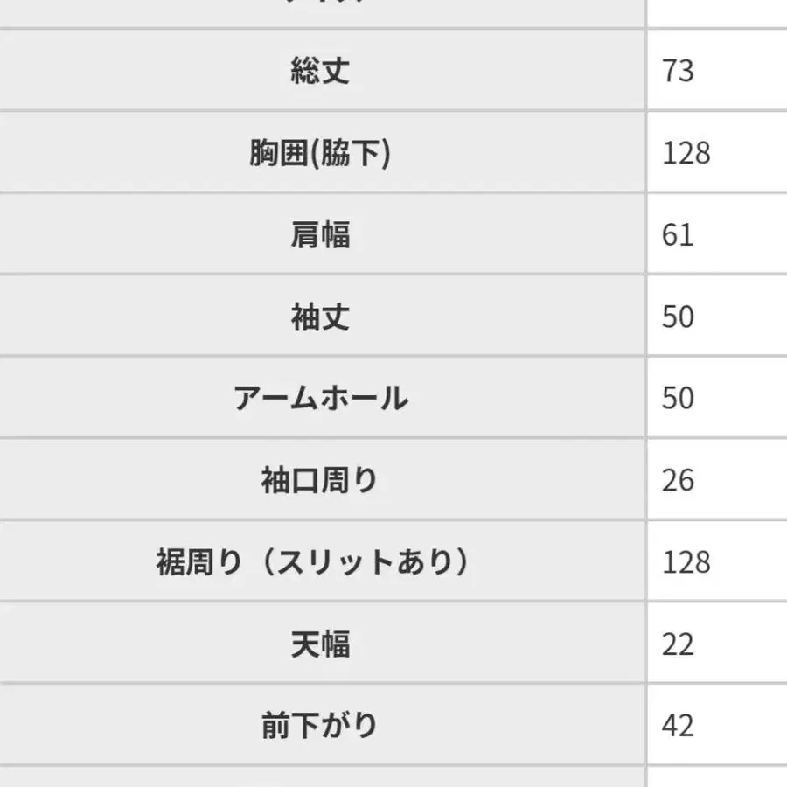
Task: Click the 肩幅 row label
Action: [x=320, y=235]
